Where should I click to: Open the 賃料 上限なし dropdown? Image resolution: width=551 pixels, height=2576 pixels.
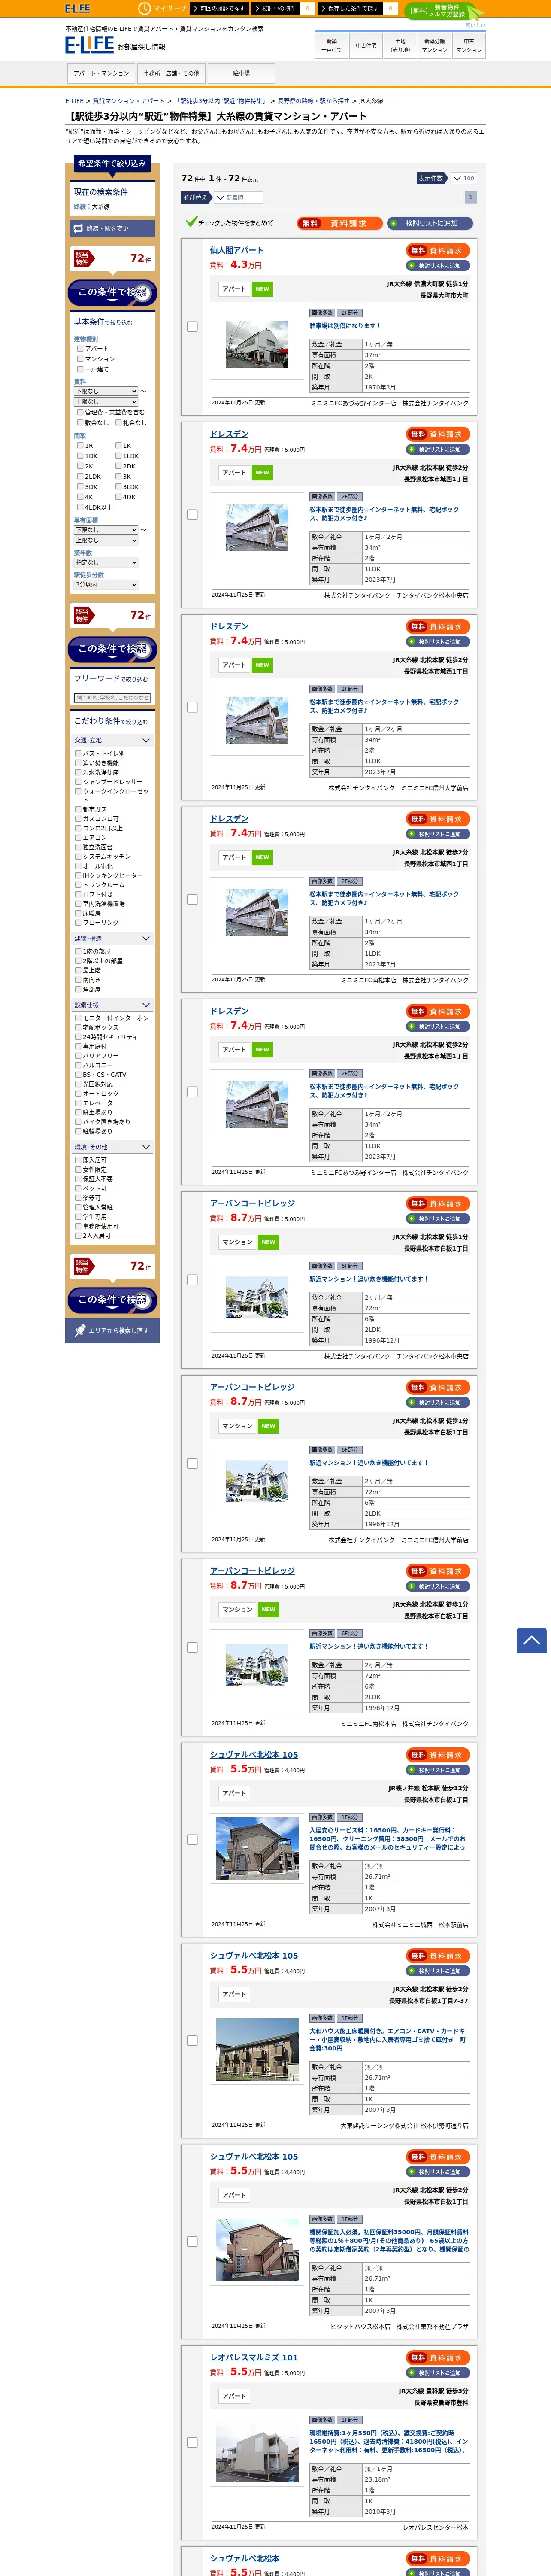pyautogui.click(x=106, y=401)
